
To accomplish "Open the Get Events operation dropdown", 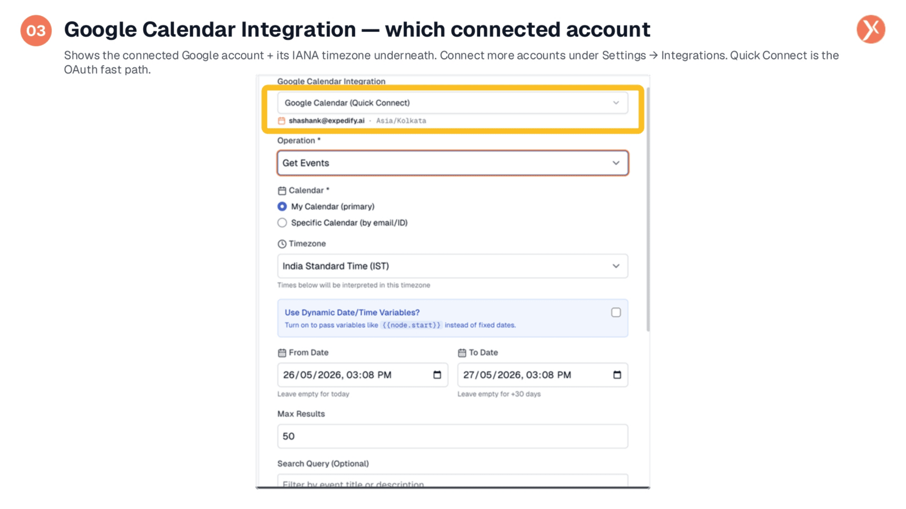I will click(x=452, y=163).
